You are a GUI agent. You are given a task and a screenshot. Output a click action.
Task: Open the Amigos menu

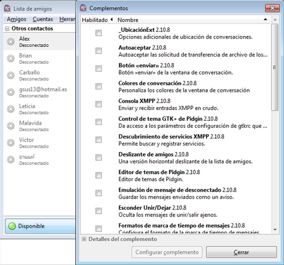(x=17, y=19)
